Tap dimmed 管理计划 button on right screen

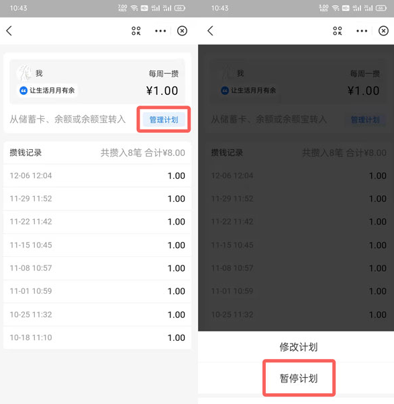coord(365,120)
